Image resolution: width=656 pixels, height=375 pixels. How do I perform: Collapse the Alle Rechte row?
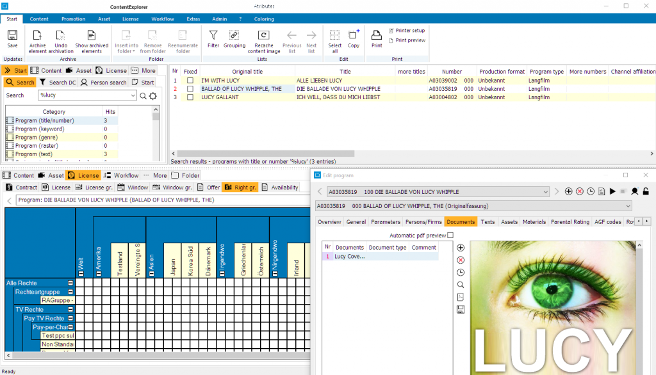[71, 283]
